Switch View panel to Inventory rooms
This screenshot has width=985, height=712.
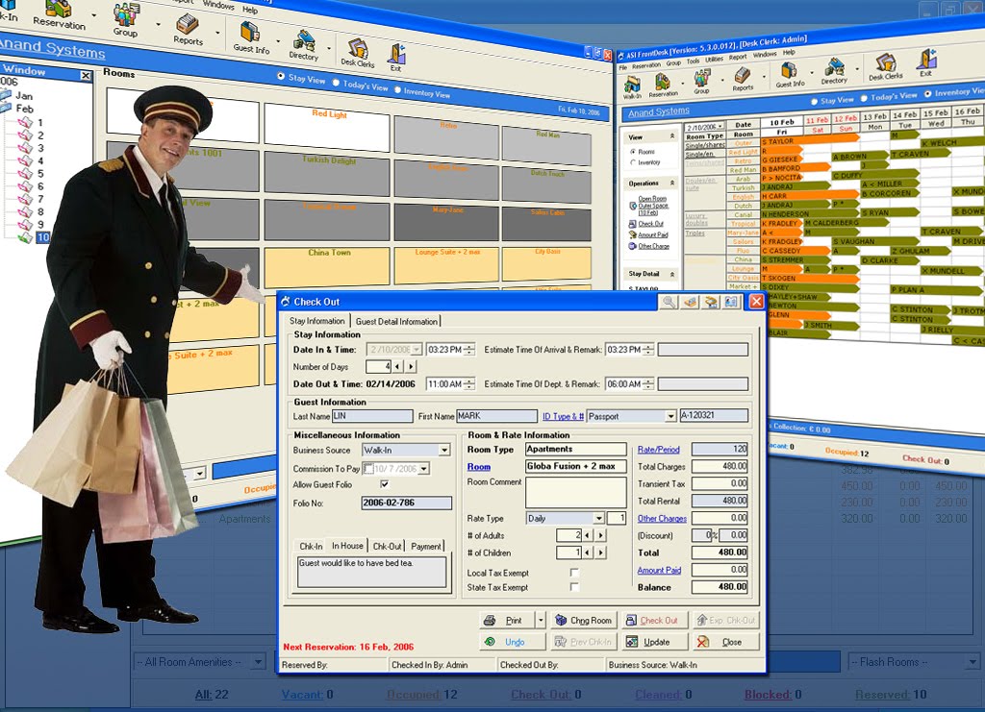tap(633, 161)
